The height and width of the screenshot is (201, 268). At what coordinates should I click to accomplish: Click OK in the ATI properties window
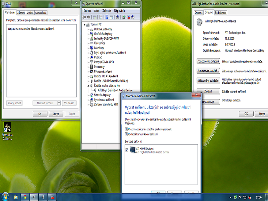pyautogui.click(x=246, y=114)
